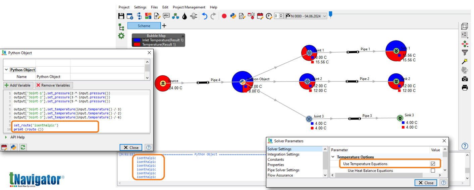Click the Python icon in main toolbar
474x190 pixels.
click(x=233, y=16)
